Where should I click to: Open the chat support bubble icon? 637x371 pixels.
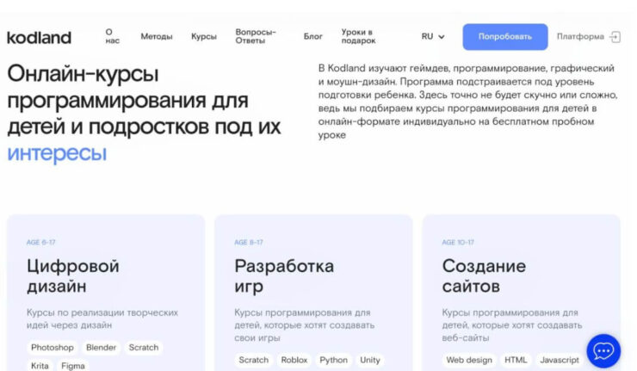[x=603, y=350]
